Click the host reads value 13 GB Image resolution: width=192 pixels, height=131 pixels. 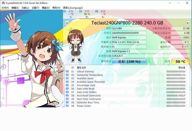[x=180, y=28]
